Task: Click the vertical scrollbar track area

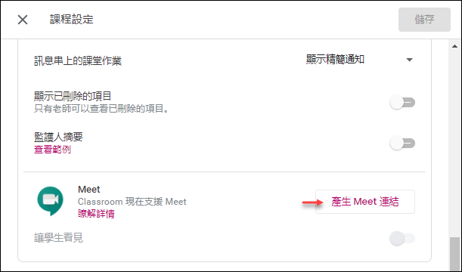Action: click(454, 143)
